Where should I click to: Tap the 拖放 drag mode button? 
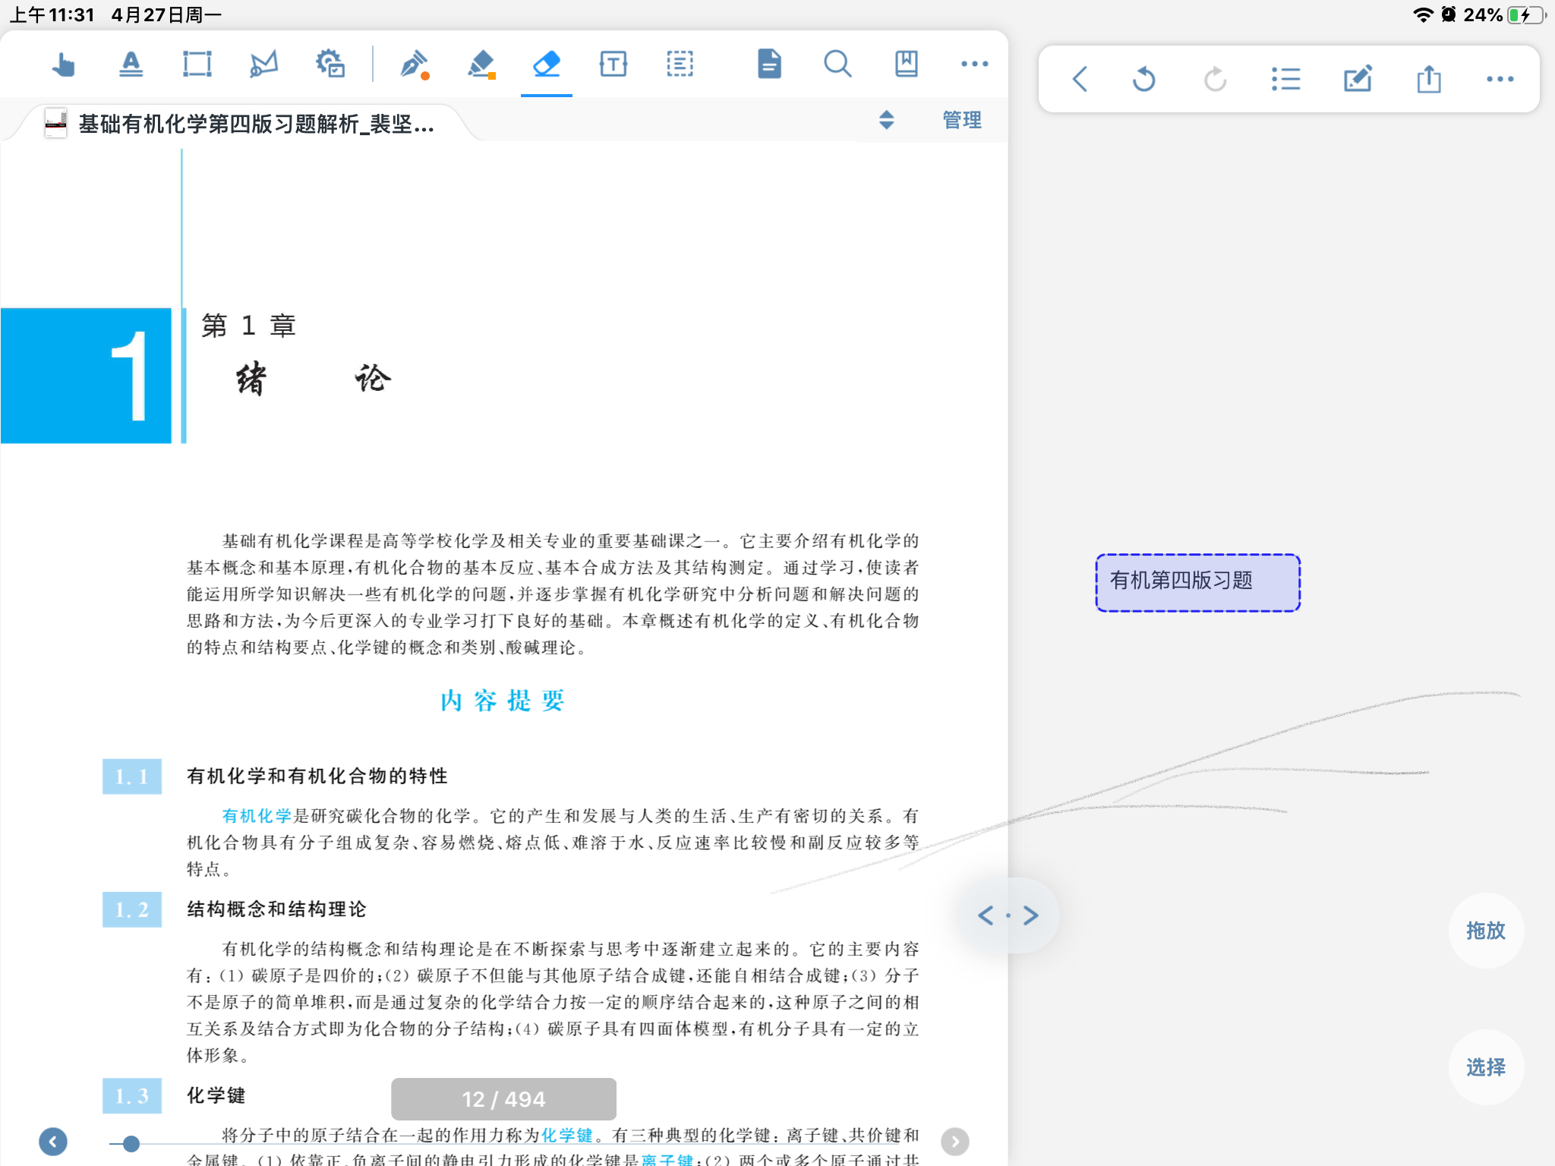point(1485,931)
